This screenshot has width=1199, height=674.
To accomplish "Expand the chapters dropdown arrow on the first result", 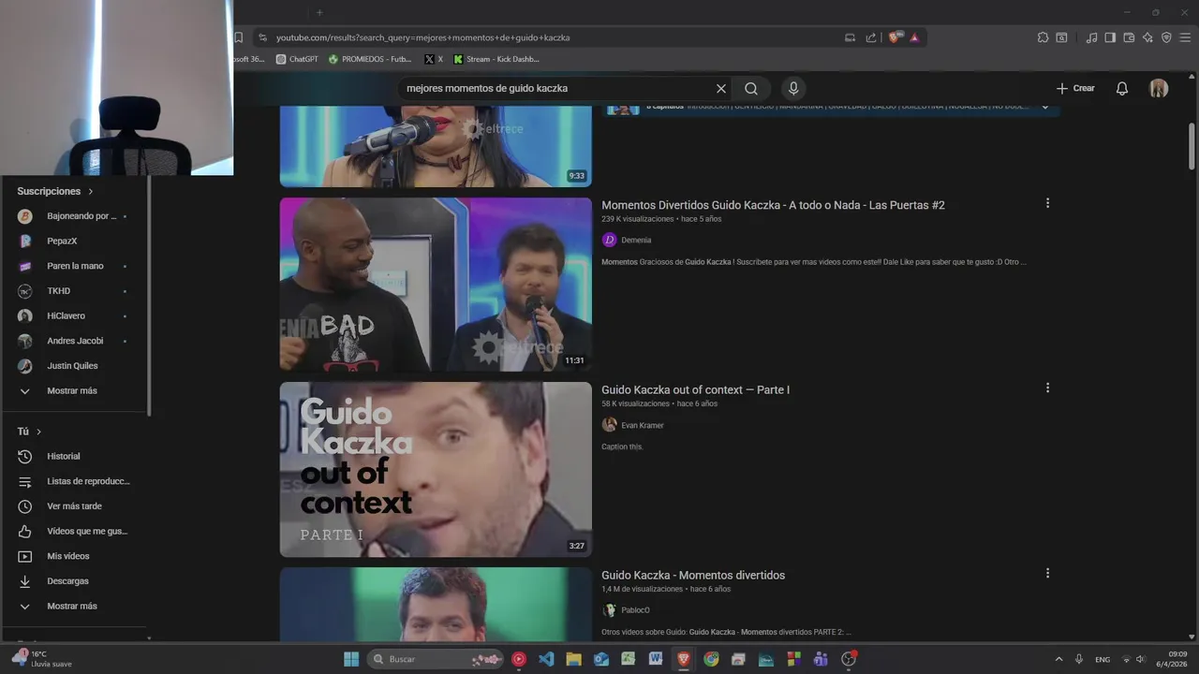I will (1045, 107).
